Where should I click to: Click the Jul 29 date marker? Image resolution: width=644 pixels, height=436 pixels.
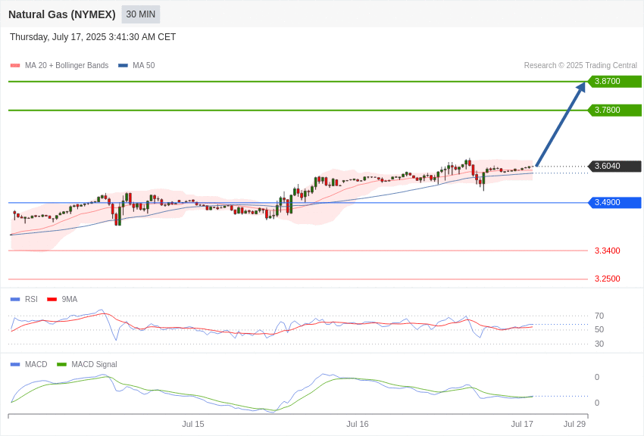(574, 424)
